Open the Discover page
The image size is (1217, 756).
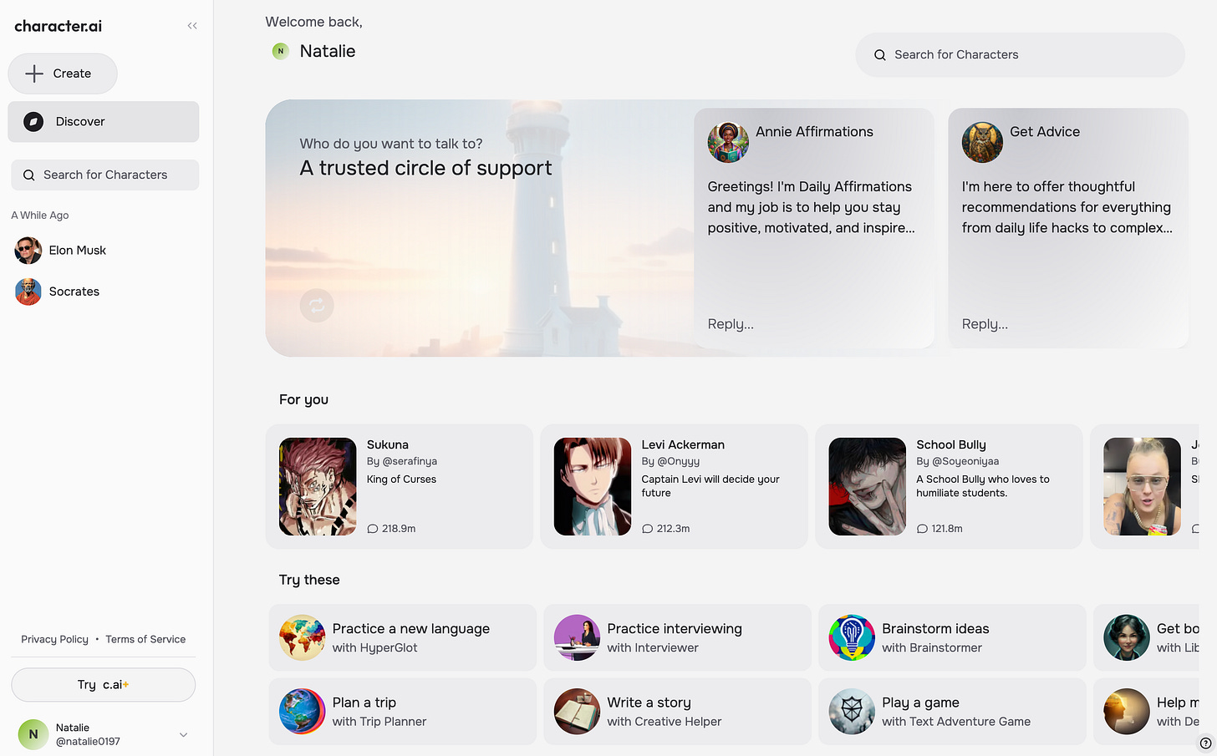104,122
